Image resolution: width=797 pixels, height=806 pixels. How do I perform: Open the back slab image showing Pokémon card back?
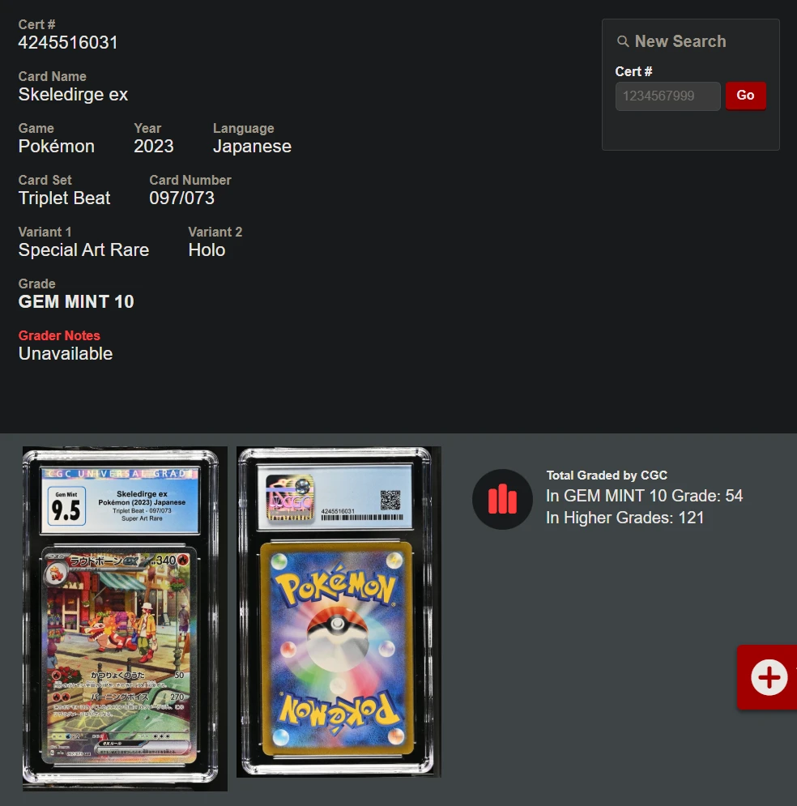click(x=339, y=612)
